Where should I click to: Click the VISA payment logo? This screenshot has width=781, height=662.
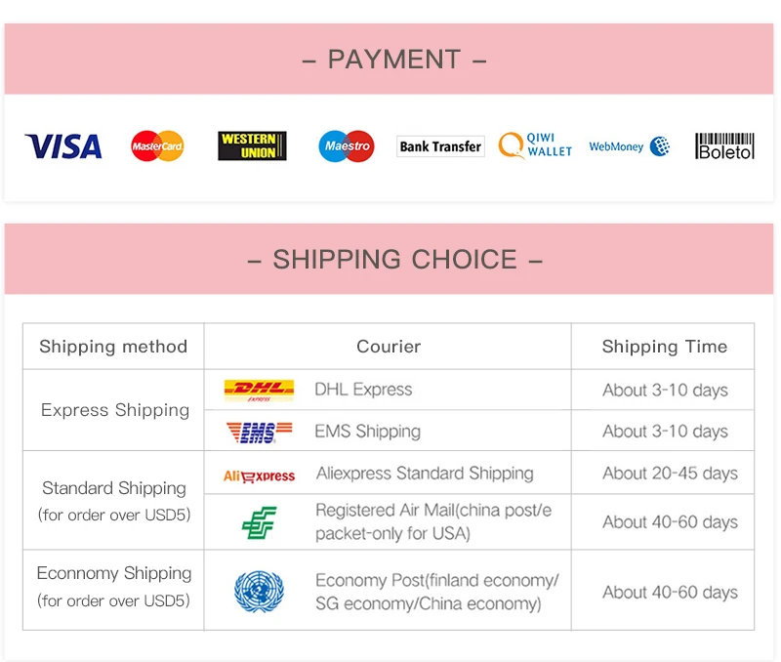(x=63, y=146)
